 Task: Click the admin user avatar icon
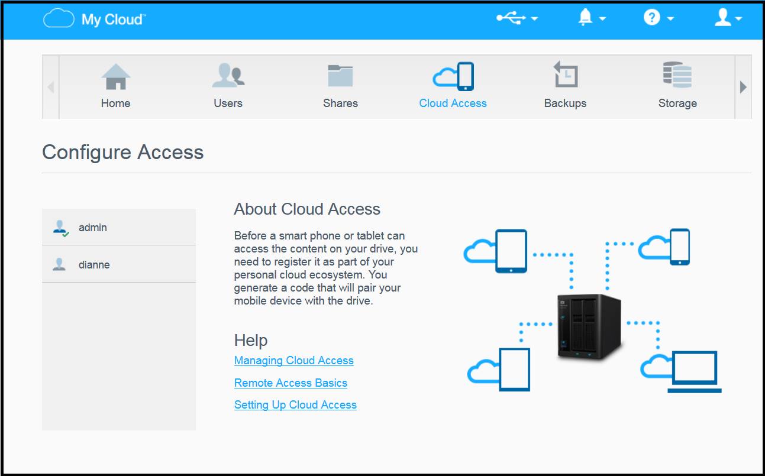60,228
